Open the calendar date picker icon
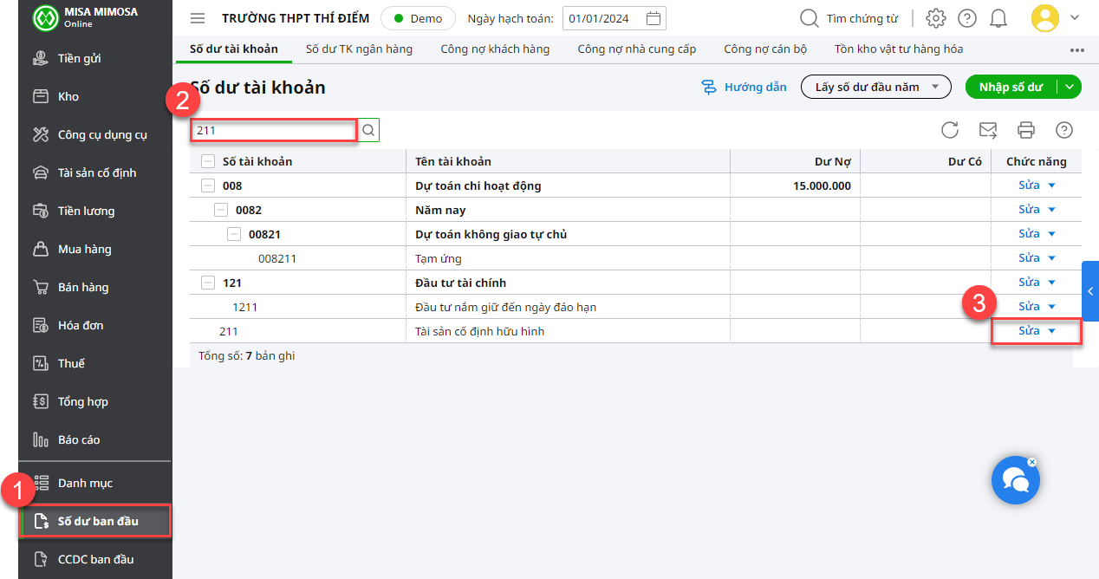 pos(654,18)
